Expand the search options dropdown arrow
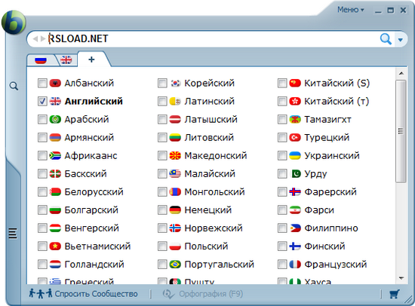The height and width of the screenshot is (306, 415). 401,40
